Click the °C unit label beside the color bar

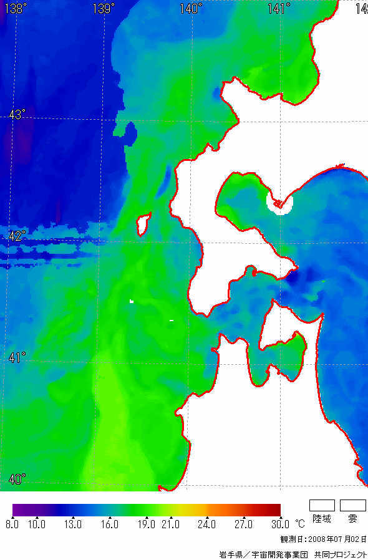coord(300,524)
